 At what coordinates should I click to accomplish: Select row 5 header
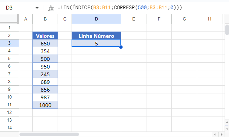[9, 59]
